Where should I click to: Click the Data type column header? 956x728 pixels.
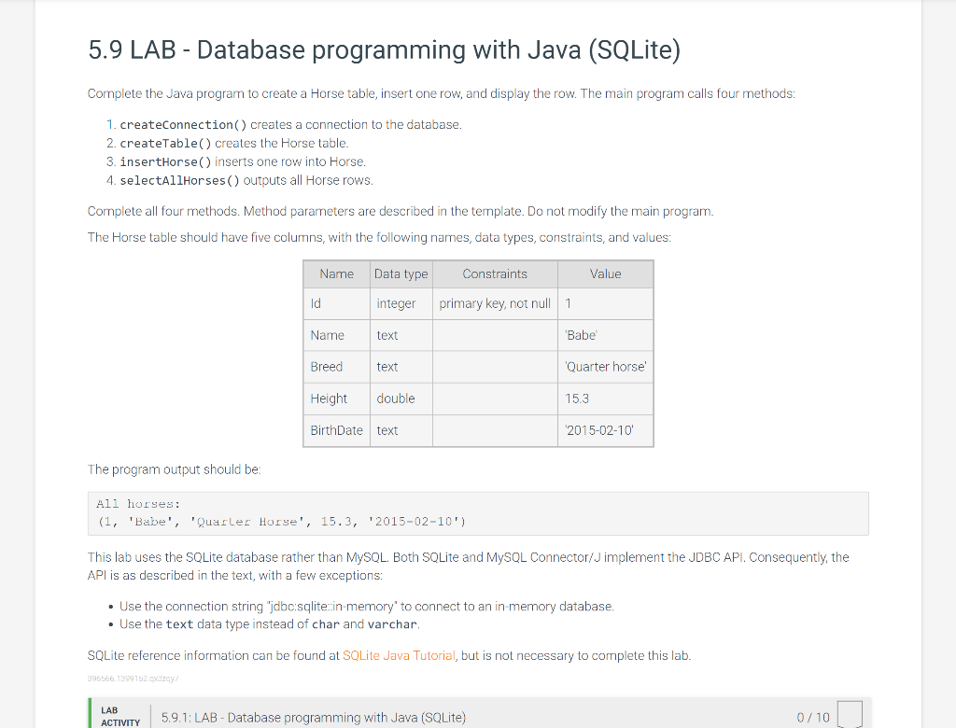coord(401,274)
